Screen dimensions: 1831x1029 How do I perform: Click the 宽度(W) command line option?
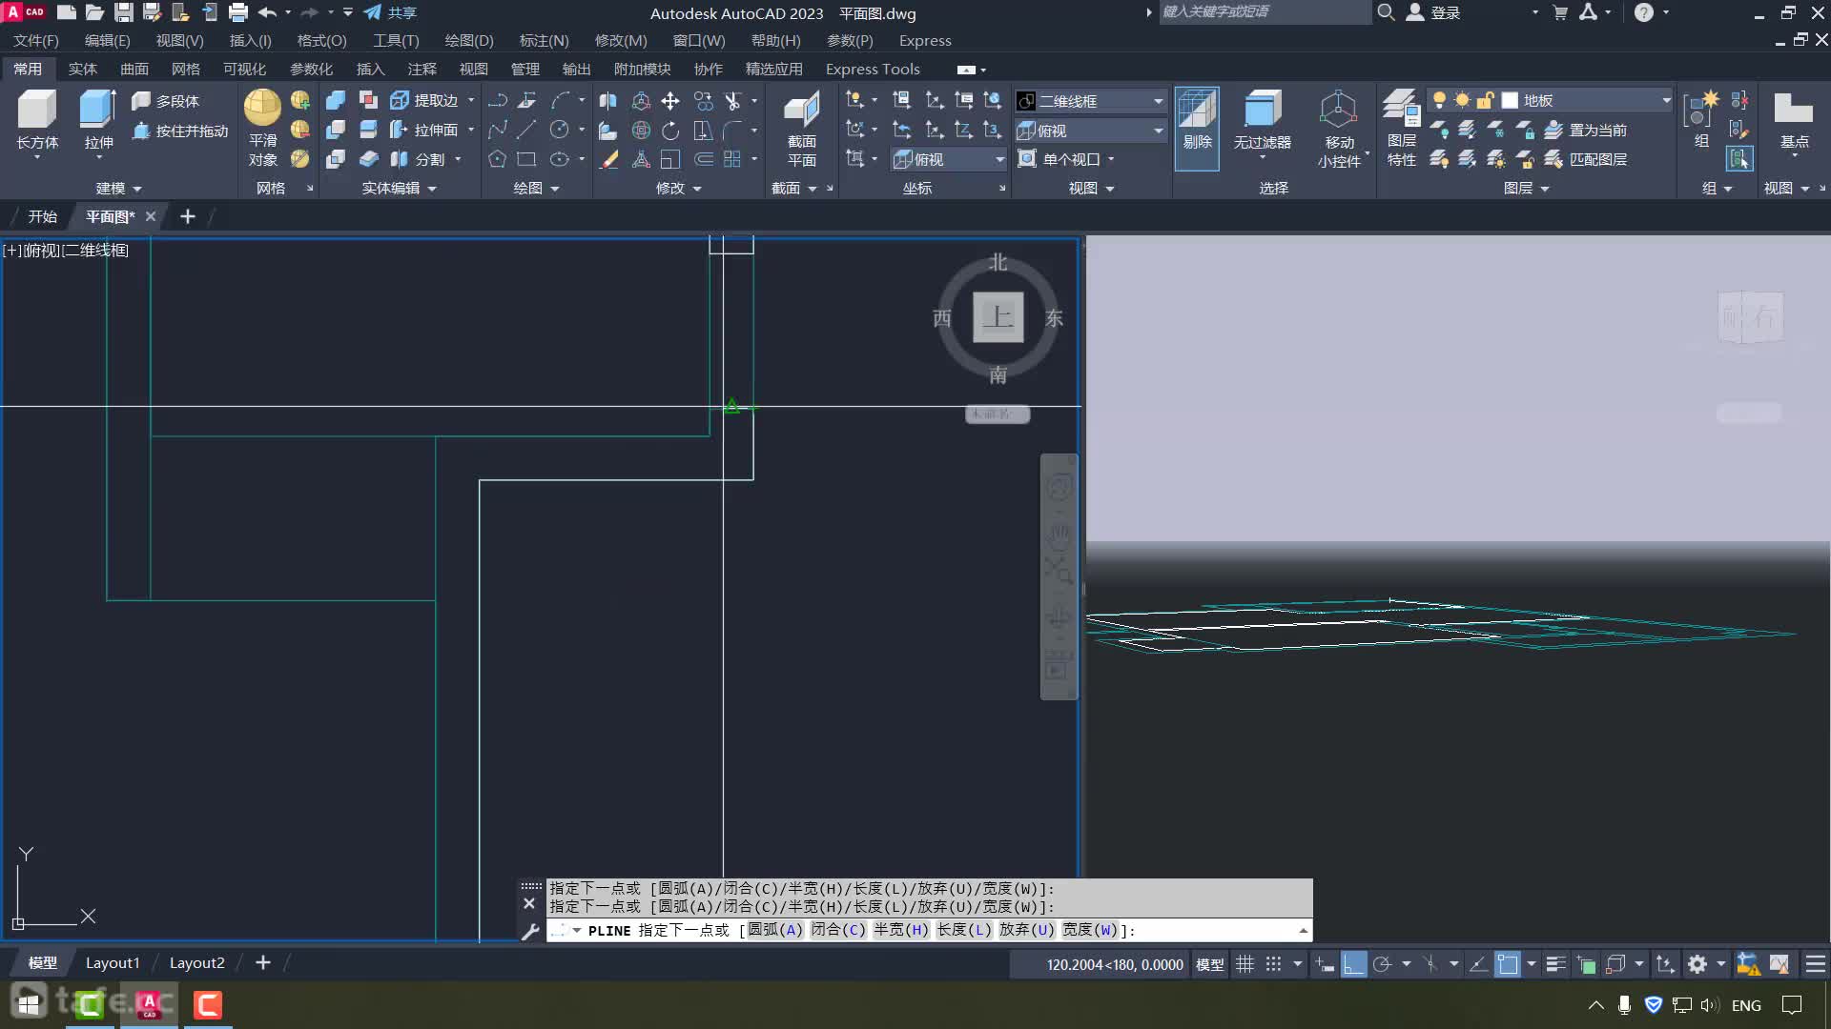point(1089,930)
